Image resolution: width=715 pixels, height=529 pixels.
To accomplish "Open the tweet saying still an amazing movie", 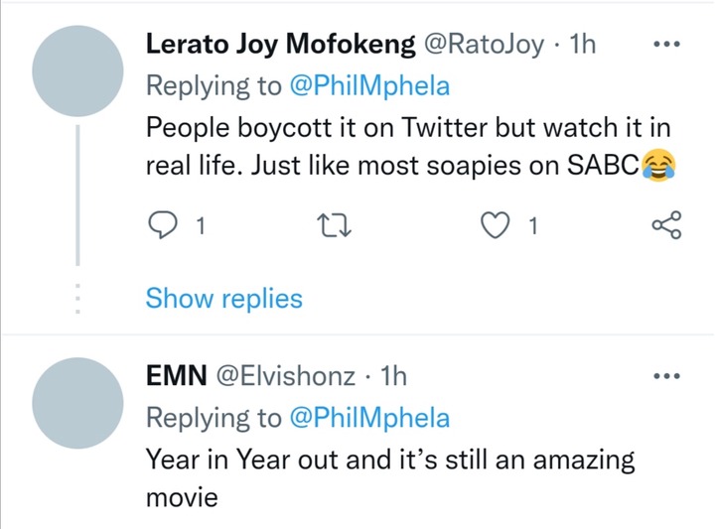I will click(x=390, y=477).
